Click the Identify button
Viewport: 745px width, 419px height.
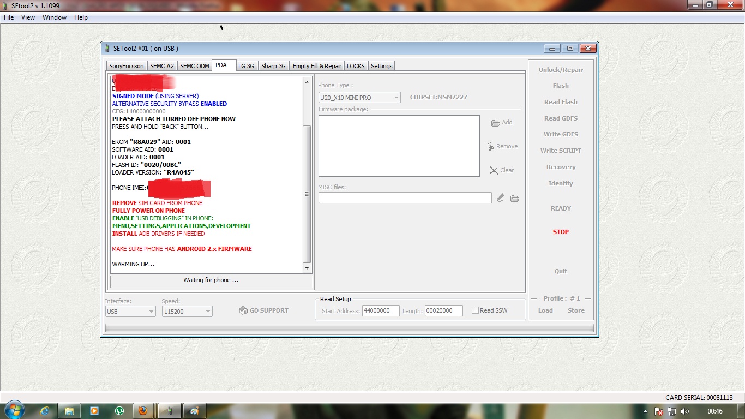[x=561, y=183]
